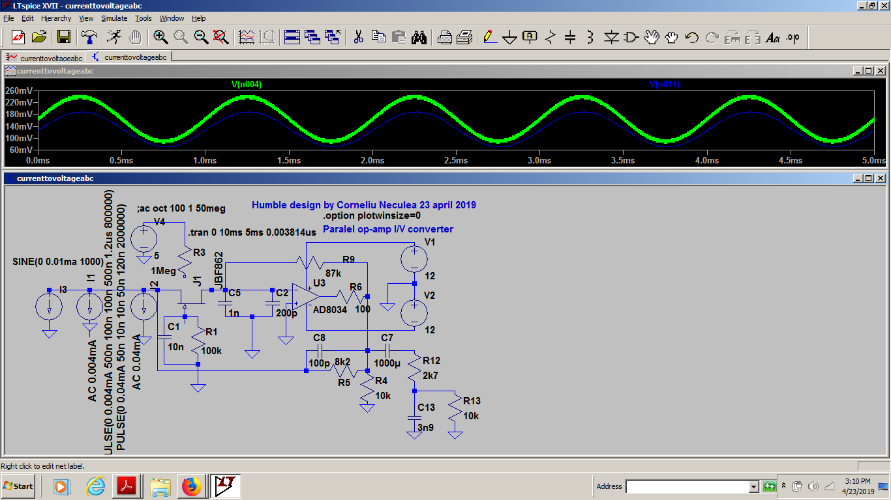Image resolution: width=891 pixels, height=500 pixels.
Task: Click the R1 100k resistor value
Action: pos(213,351)
